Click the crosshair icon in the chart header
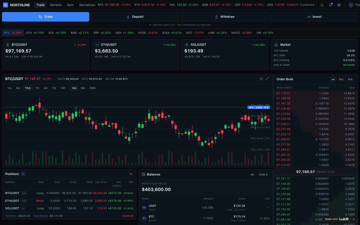This screenshot has height=225, width=360. 261,79
